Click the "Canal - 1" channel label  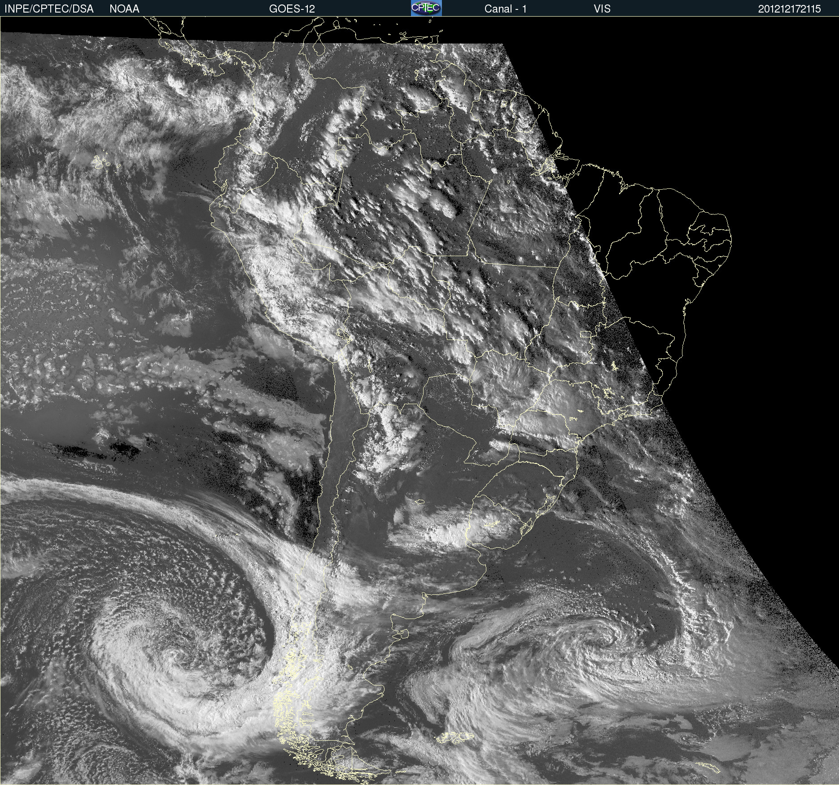(505, 9)
